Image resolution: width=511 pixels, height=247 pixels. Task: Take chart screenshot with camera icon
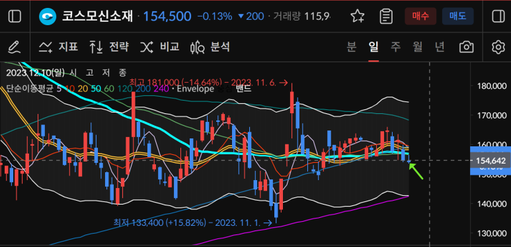(466, 47)
